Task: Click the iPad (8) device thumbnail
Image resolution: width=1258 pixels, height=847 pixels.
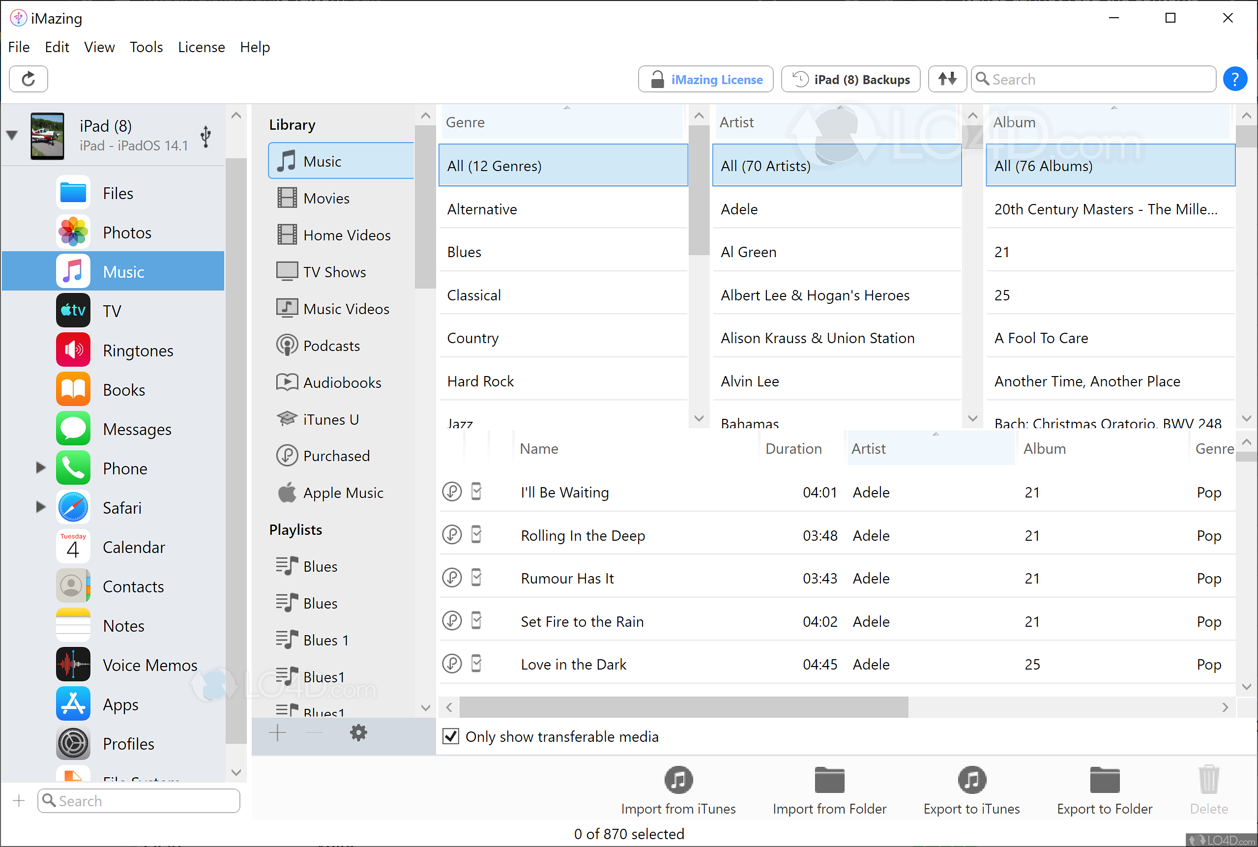Action: click(47, 136)
